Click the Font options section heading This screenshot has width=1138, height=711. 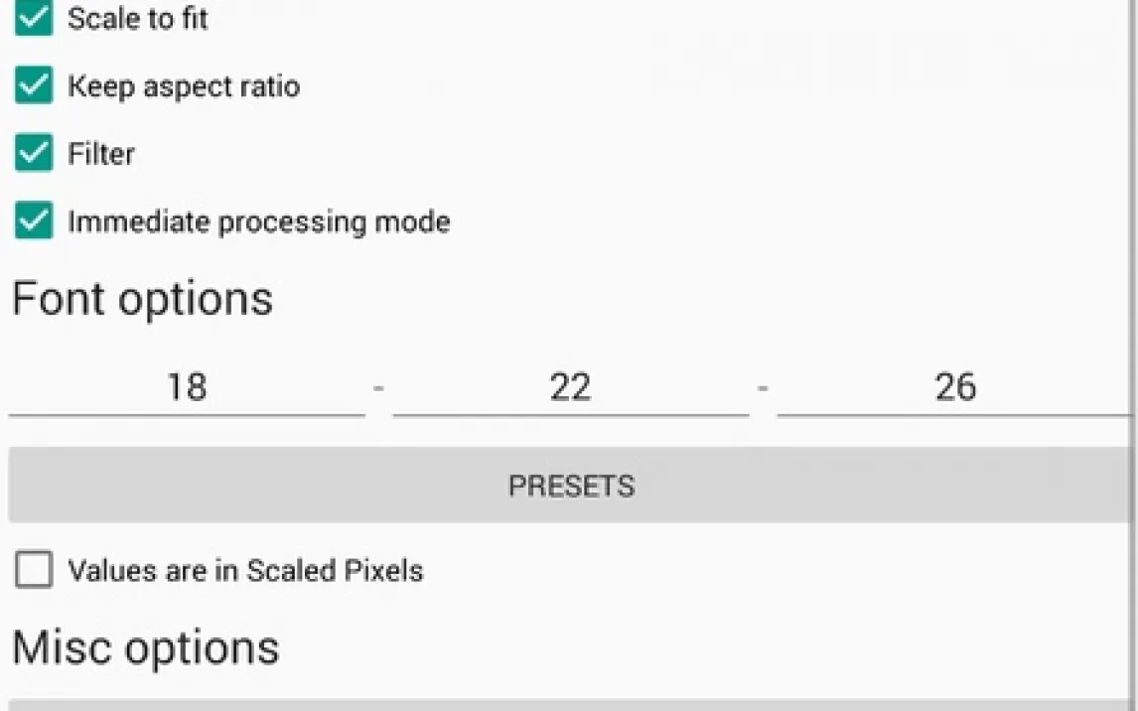(142, 298)
